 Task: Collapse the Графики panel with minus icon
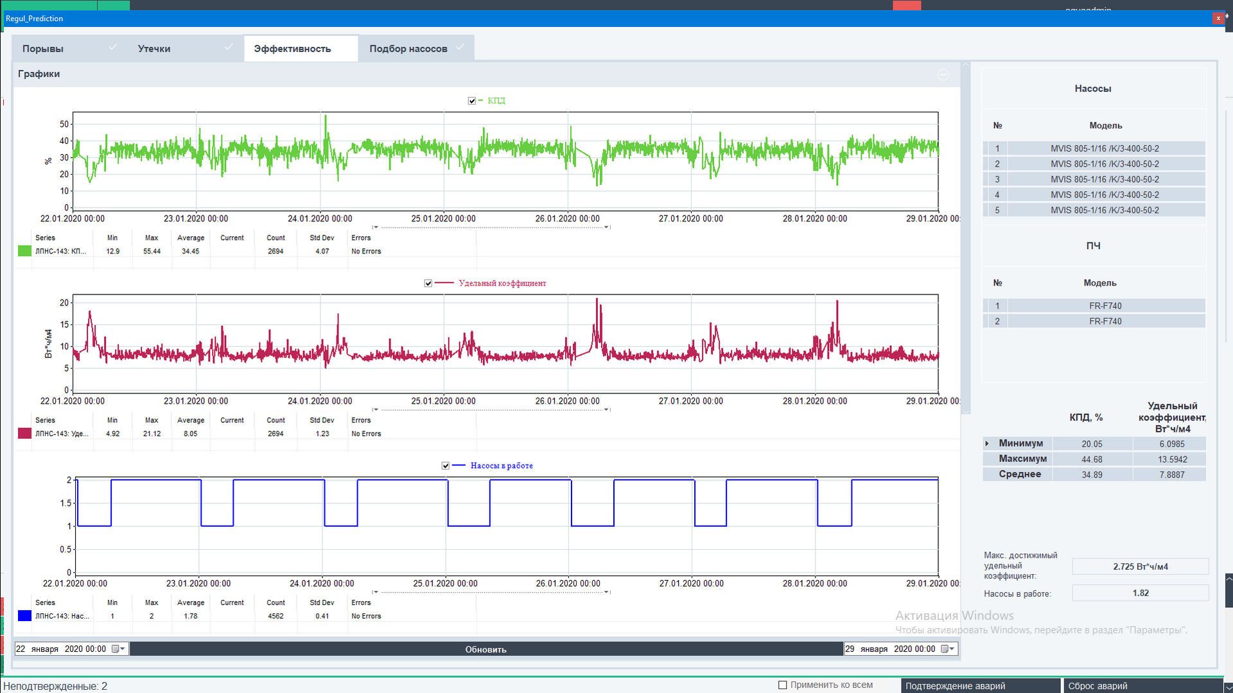point(943,75)
